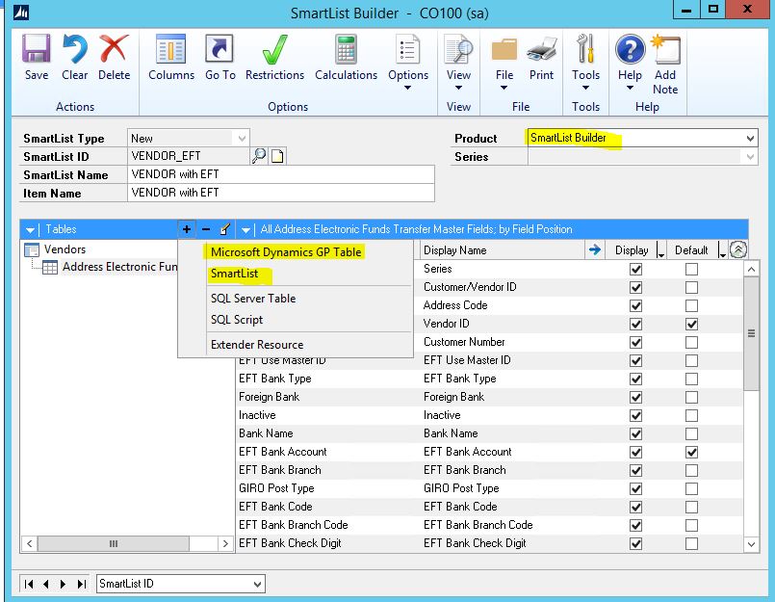Screen dimensions: 775x602
Task: Open the Product dropdown
Action: coord(750,138)
